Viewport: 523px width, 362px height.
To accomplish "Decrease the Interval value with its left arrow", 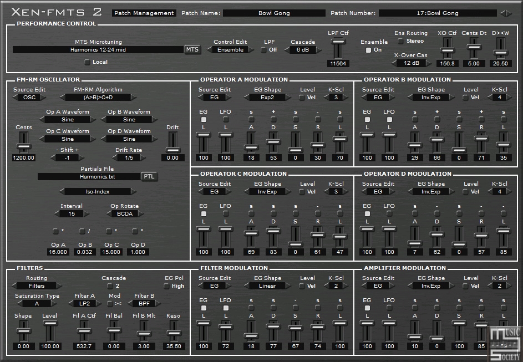I will coord(57,213).
